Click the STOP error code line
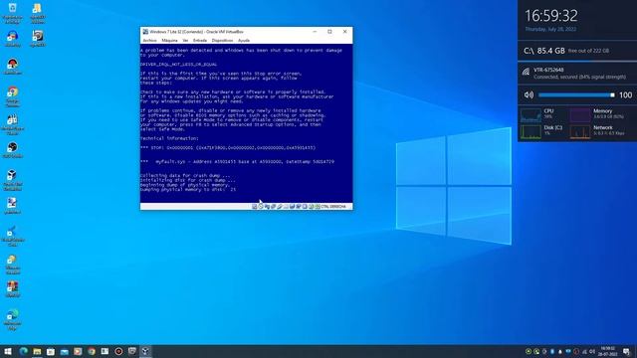637x358 pixels. tap(228, 148)
